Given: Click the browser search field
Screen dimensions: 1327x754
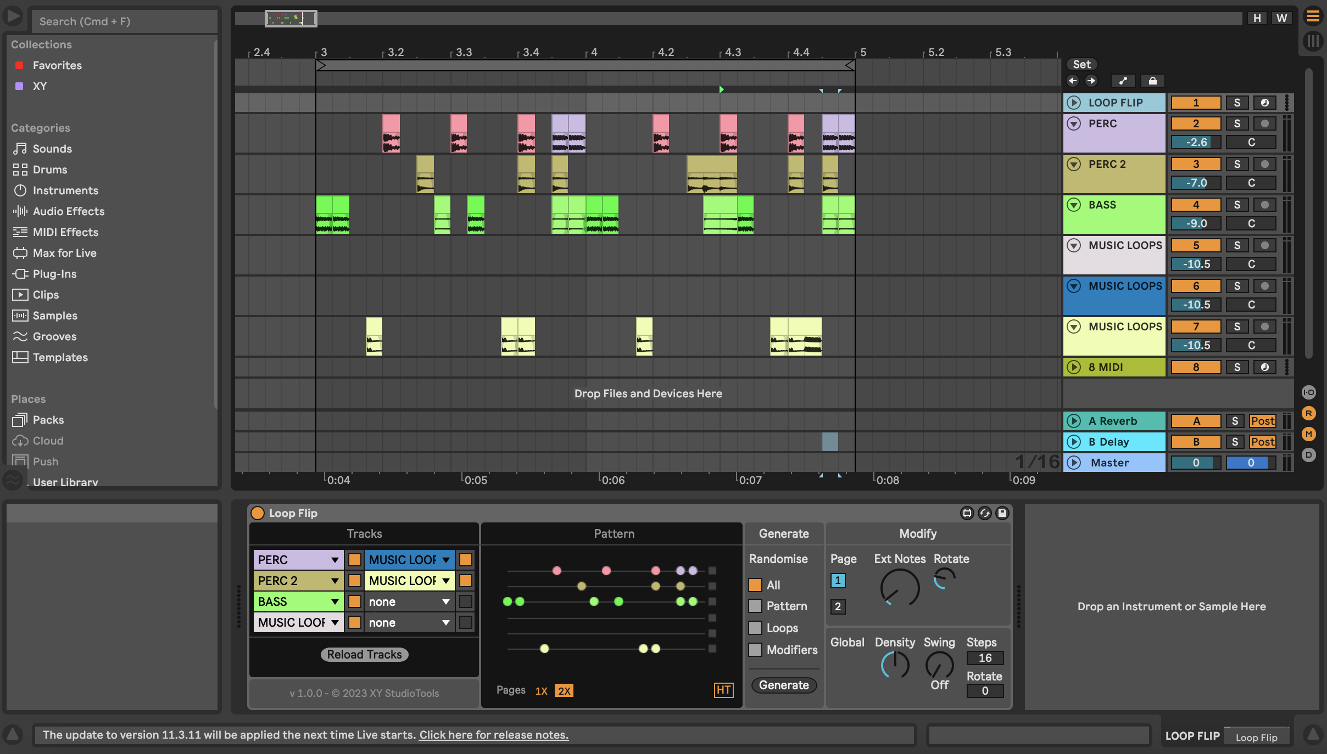Looking at the screenshot, I should tap(124, 21).
